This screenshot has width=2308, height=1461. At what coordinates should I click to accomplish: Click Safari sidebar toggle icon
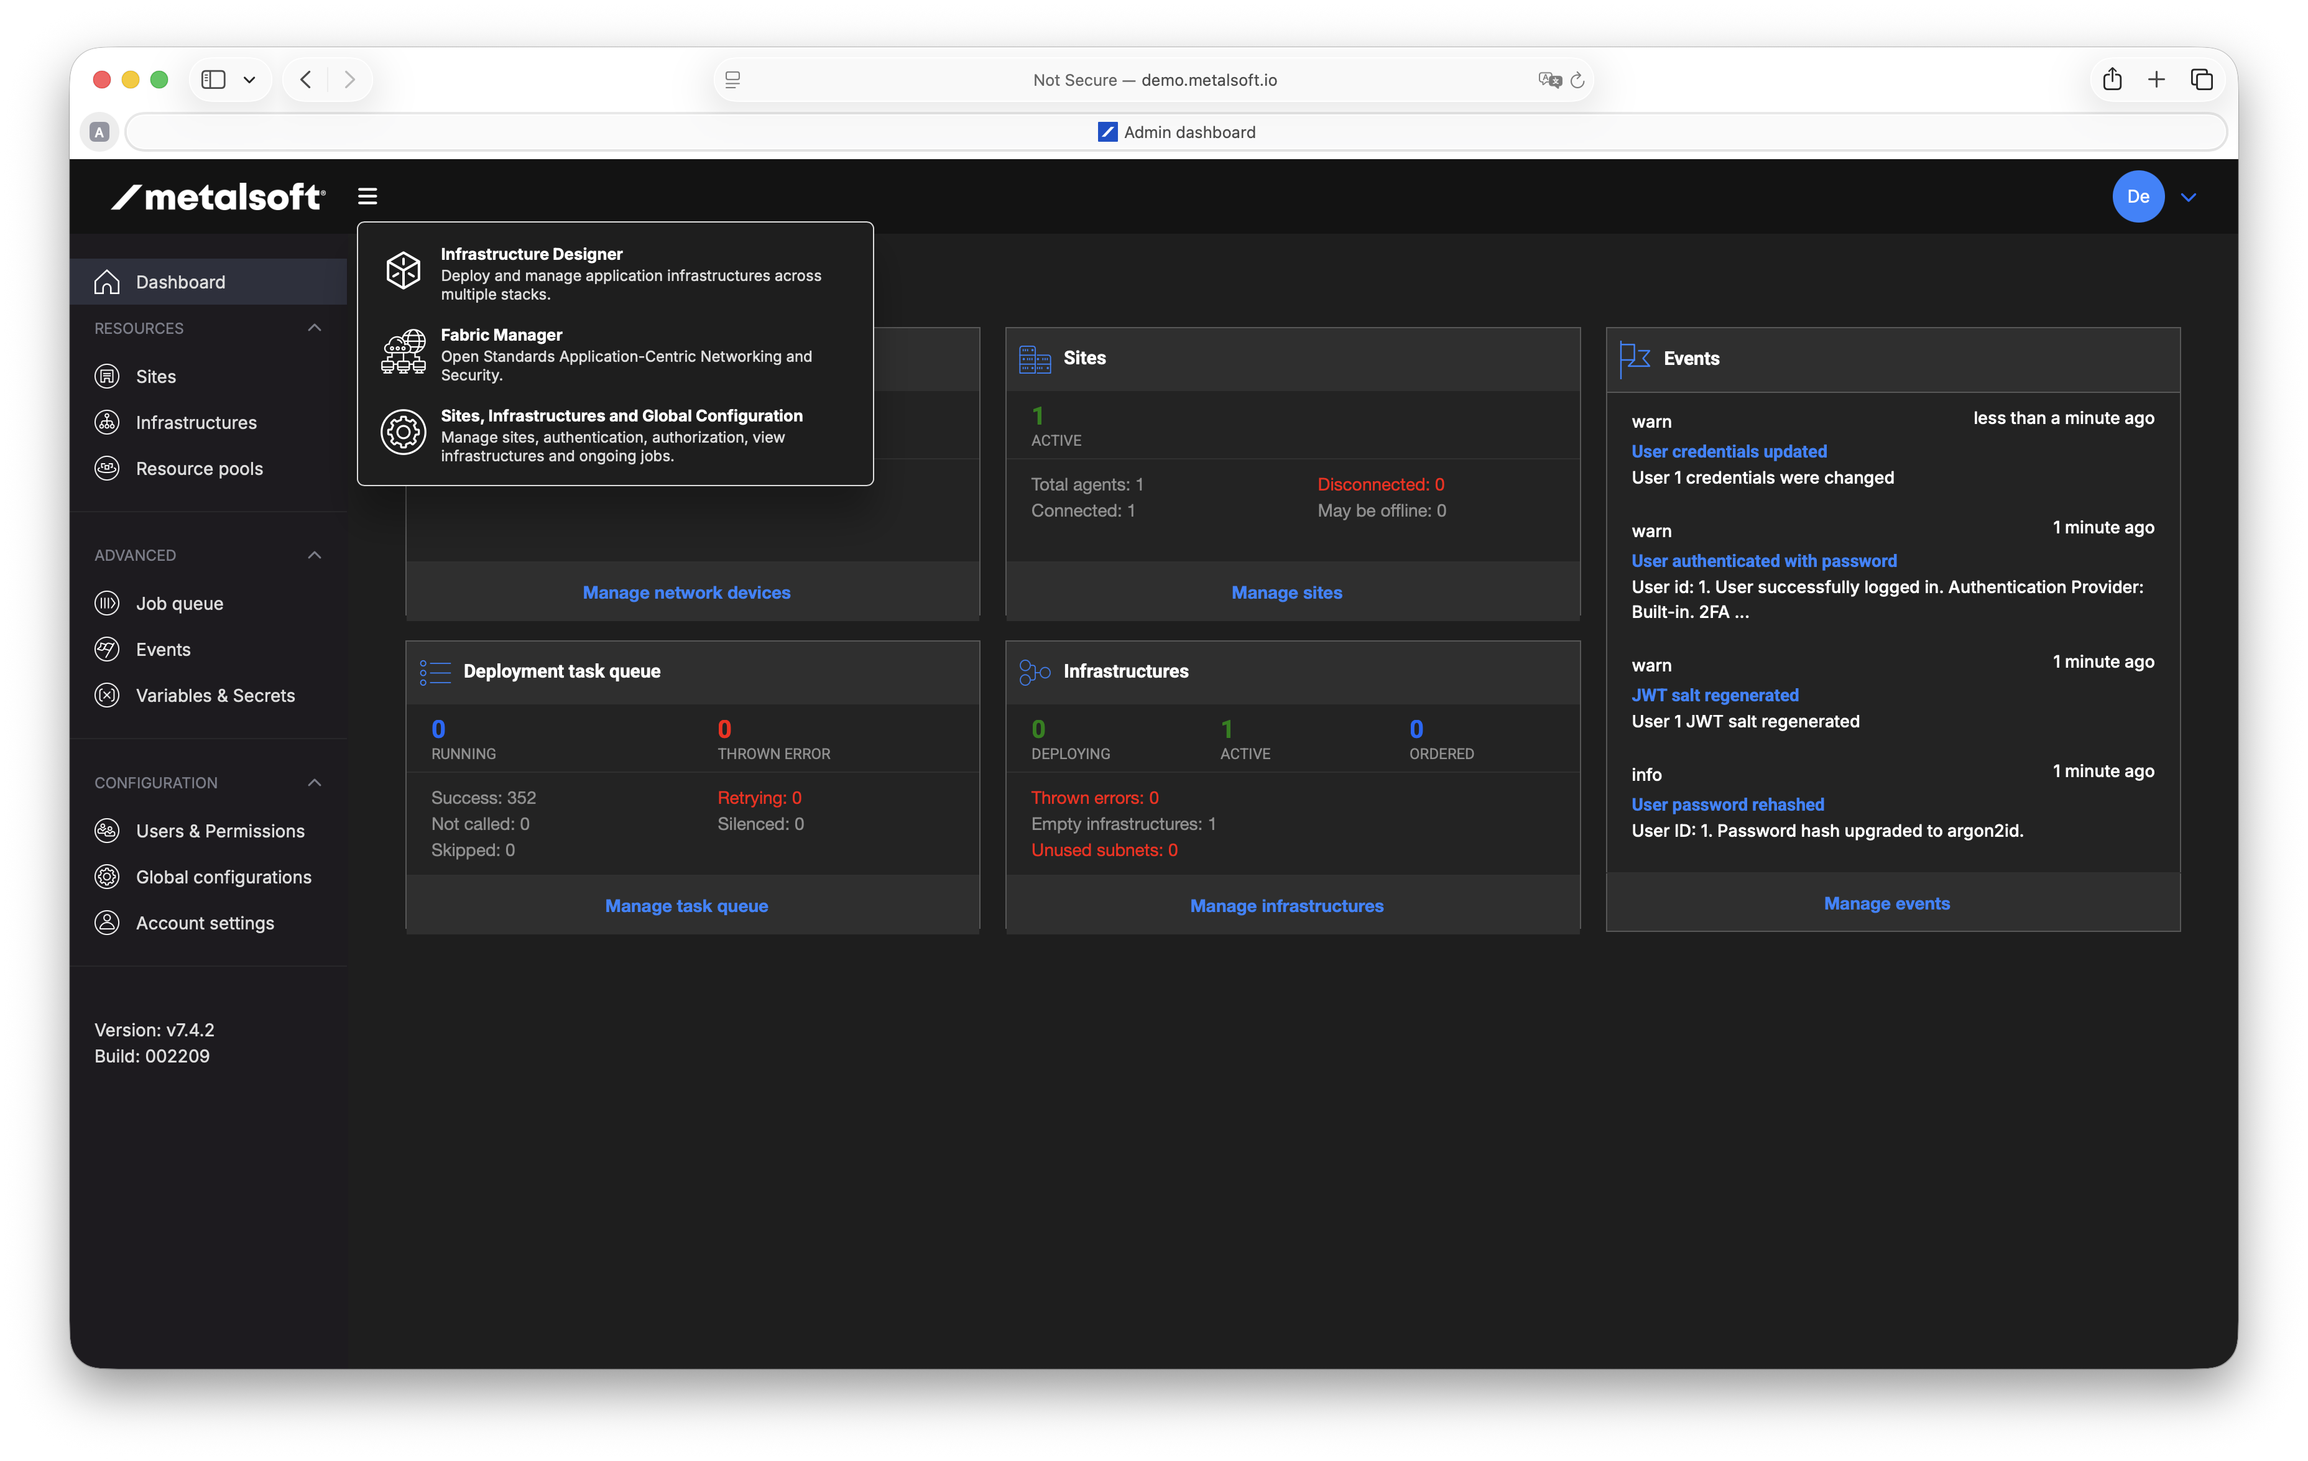(214, 80)
